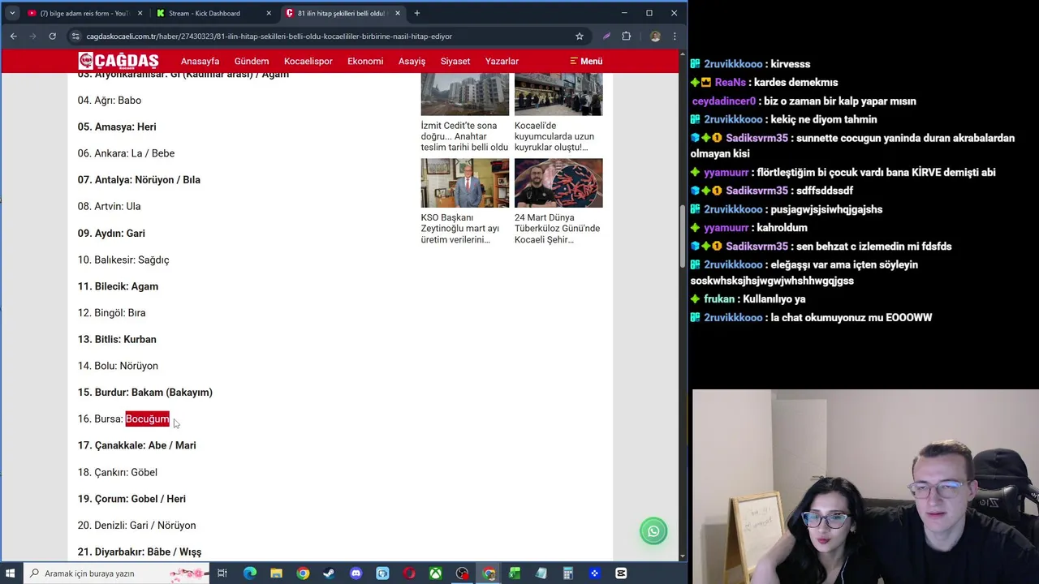
Task: Close the 81 ilin hitap şekilleri tab
Action: (x=398, y=13)
